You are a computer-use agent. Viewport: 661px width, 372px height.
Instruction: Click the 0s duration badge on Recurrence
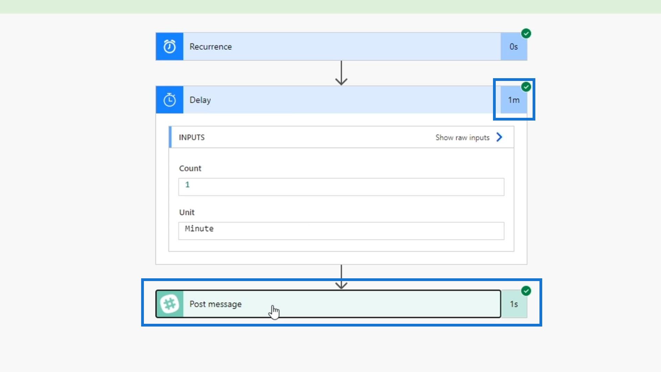514,46
